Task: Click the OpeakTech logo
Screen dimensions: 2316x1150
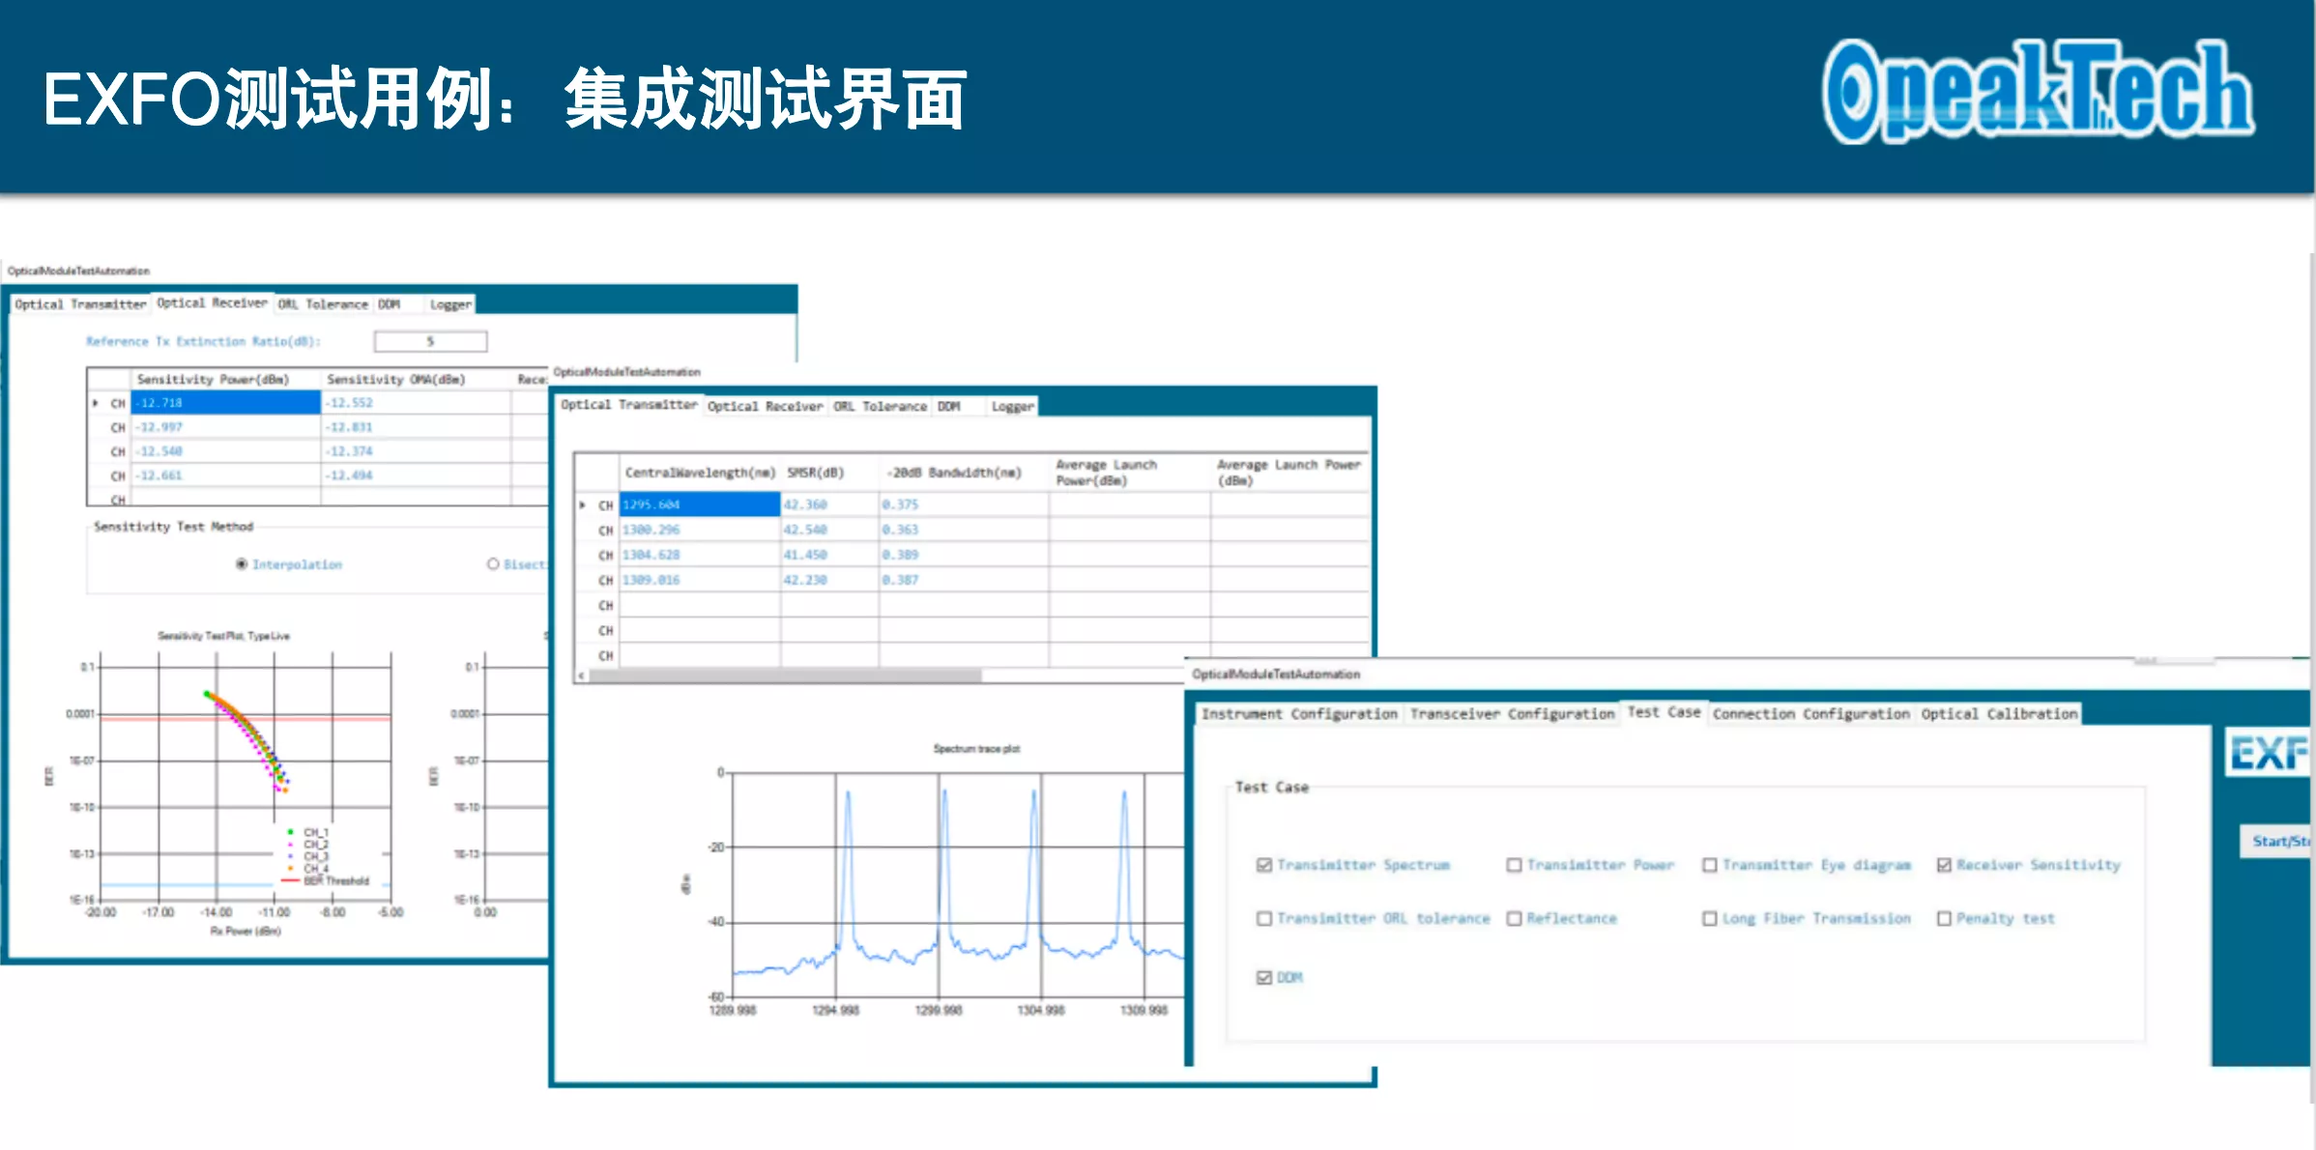Action: point(2038,91)
